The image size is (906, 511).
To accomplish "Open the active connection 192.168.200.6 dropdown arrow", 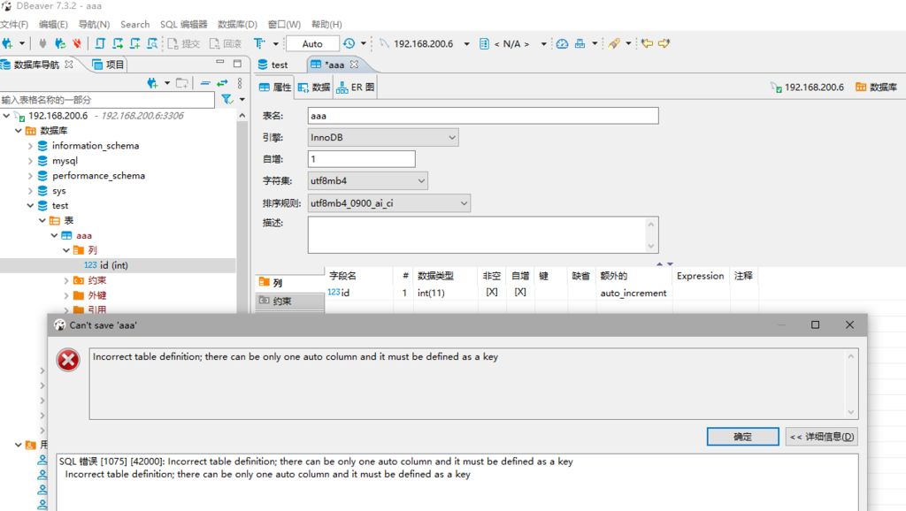I will (467, 44).
